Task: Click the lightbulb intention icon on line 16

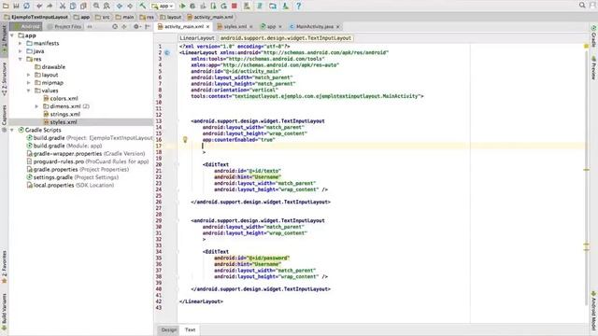Action: click(185, 140)
